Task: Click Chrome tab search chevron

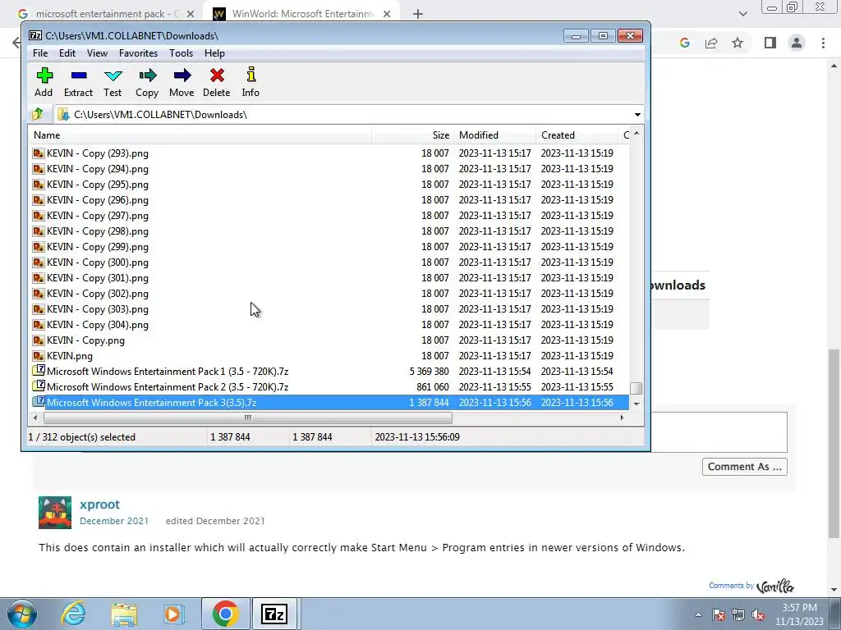Action: 742,15
